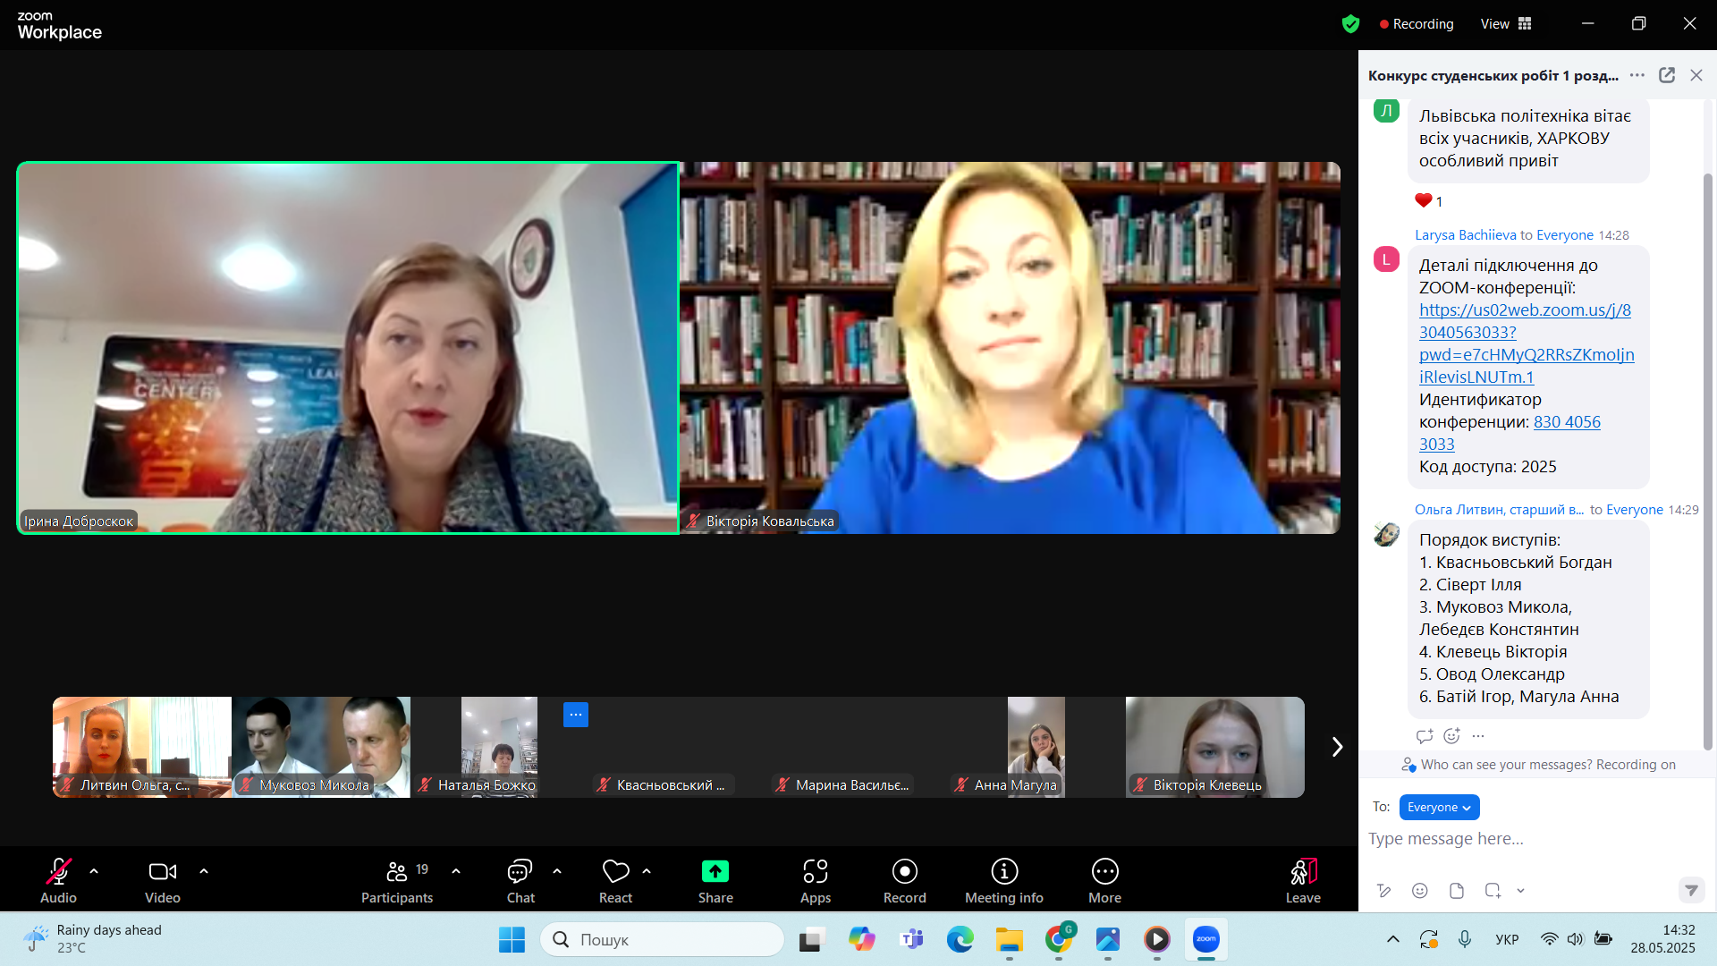Open Meeting info
The image size is (1717, 966).
tap(1004, 881)
